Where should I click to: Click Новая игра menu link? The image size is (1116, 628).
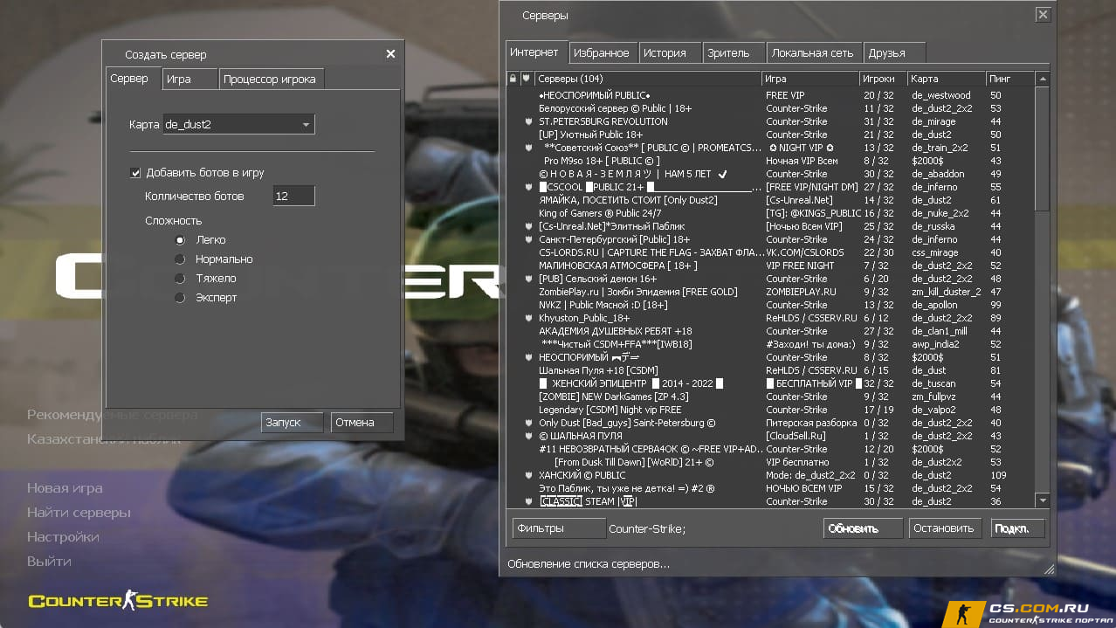(65, 488)
